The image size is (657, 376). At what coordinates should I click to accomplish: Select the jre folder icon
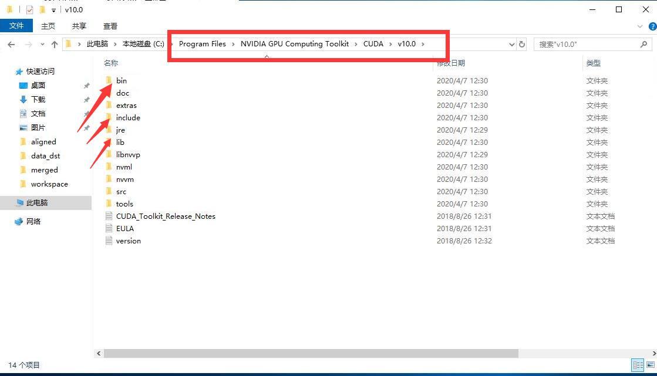coord(109,130)
